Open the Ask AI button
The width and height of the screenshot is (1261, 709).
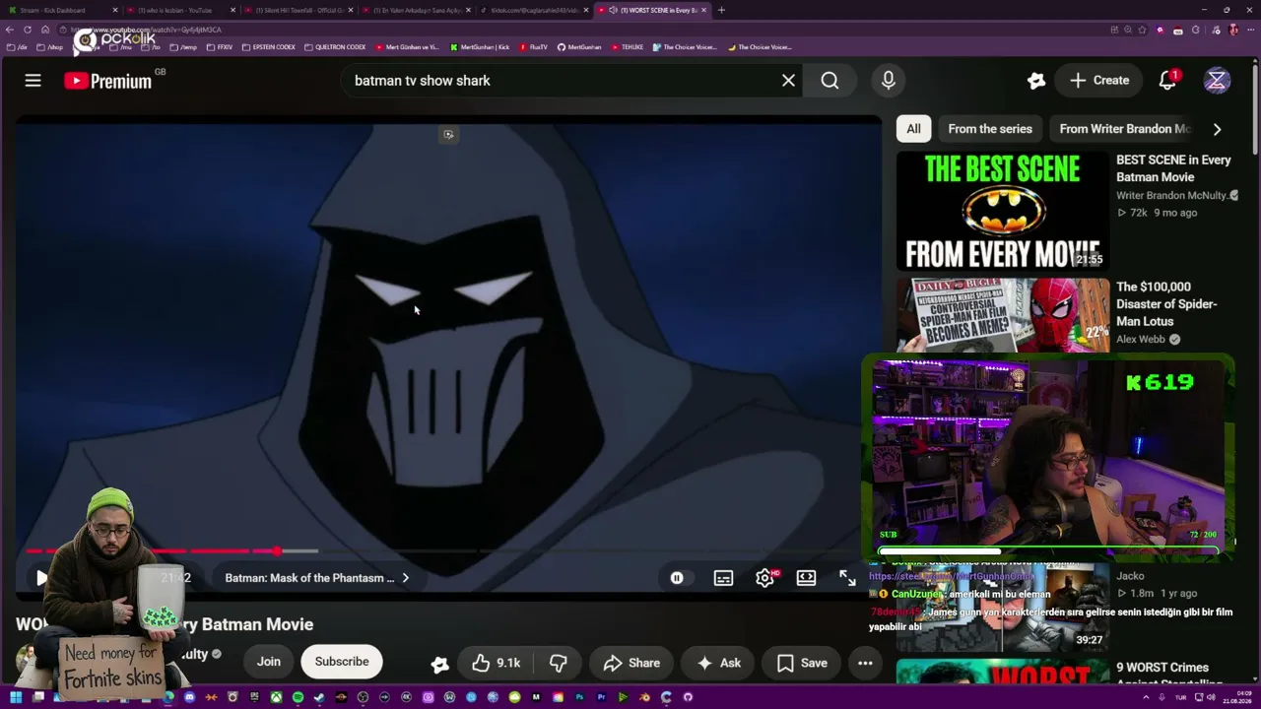click(x=718, y=664)
